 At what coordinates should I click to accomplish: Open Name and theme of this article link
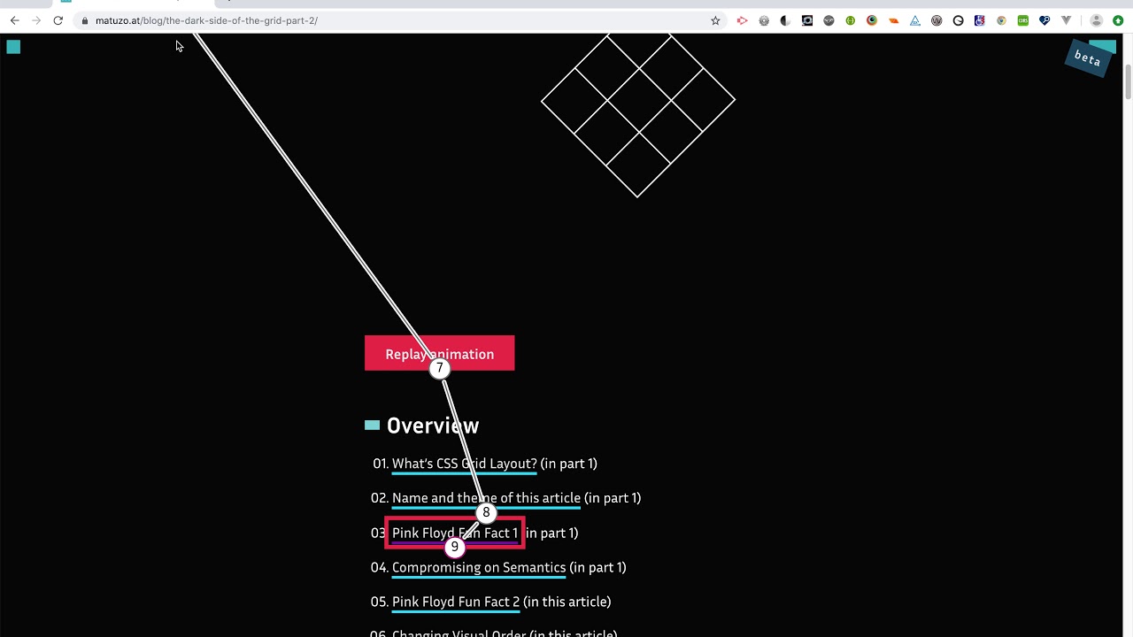pos(486,498)
